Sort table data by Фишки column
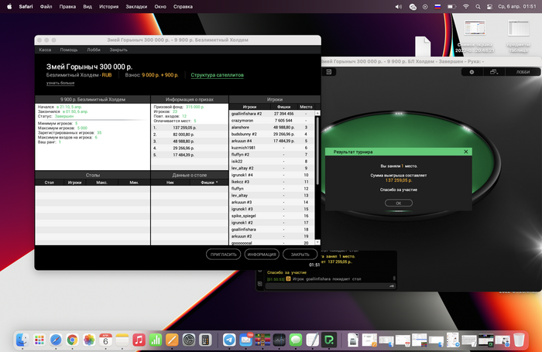The height and width of the screenshot is (352, 542). pos(209,183)
